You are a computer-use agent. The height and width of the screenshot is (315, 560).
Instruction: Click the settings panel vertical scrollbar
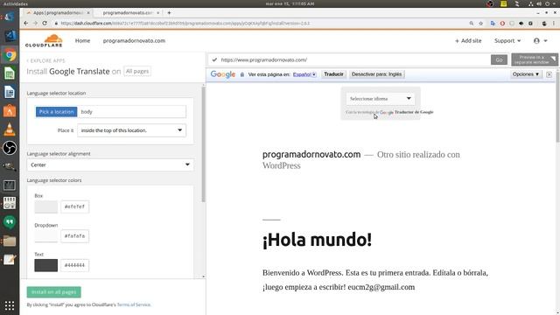point(204,144)
